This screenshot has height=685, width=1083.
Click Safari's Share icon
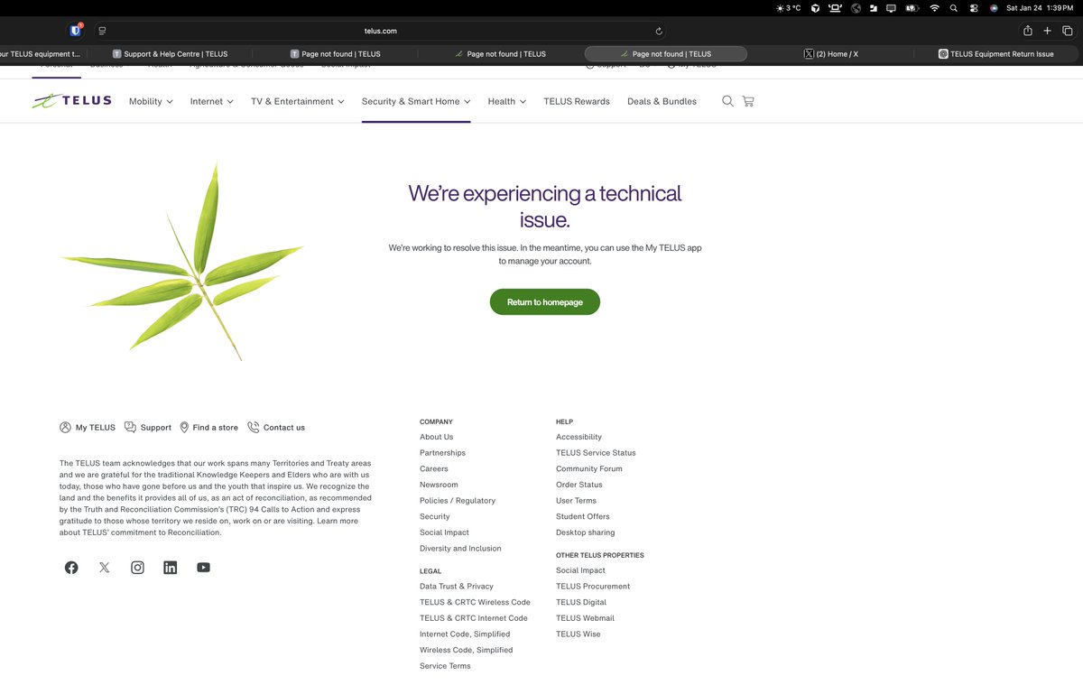[x=1027, y=31]
